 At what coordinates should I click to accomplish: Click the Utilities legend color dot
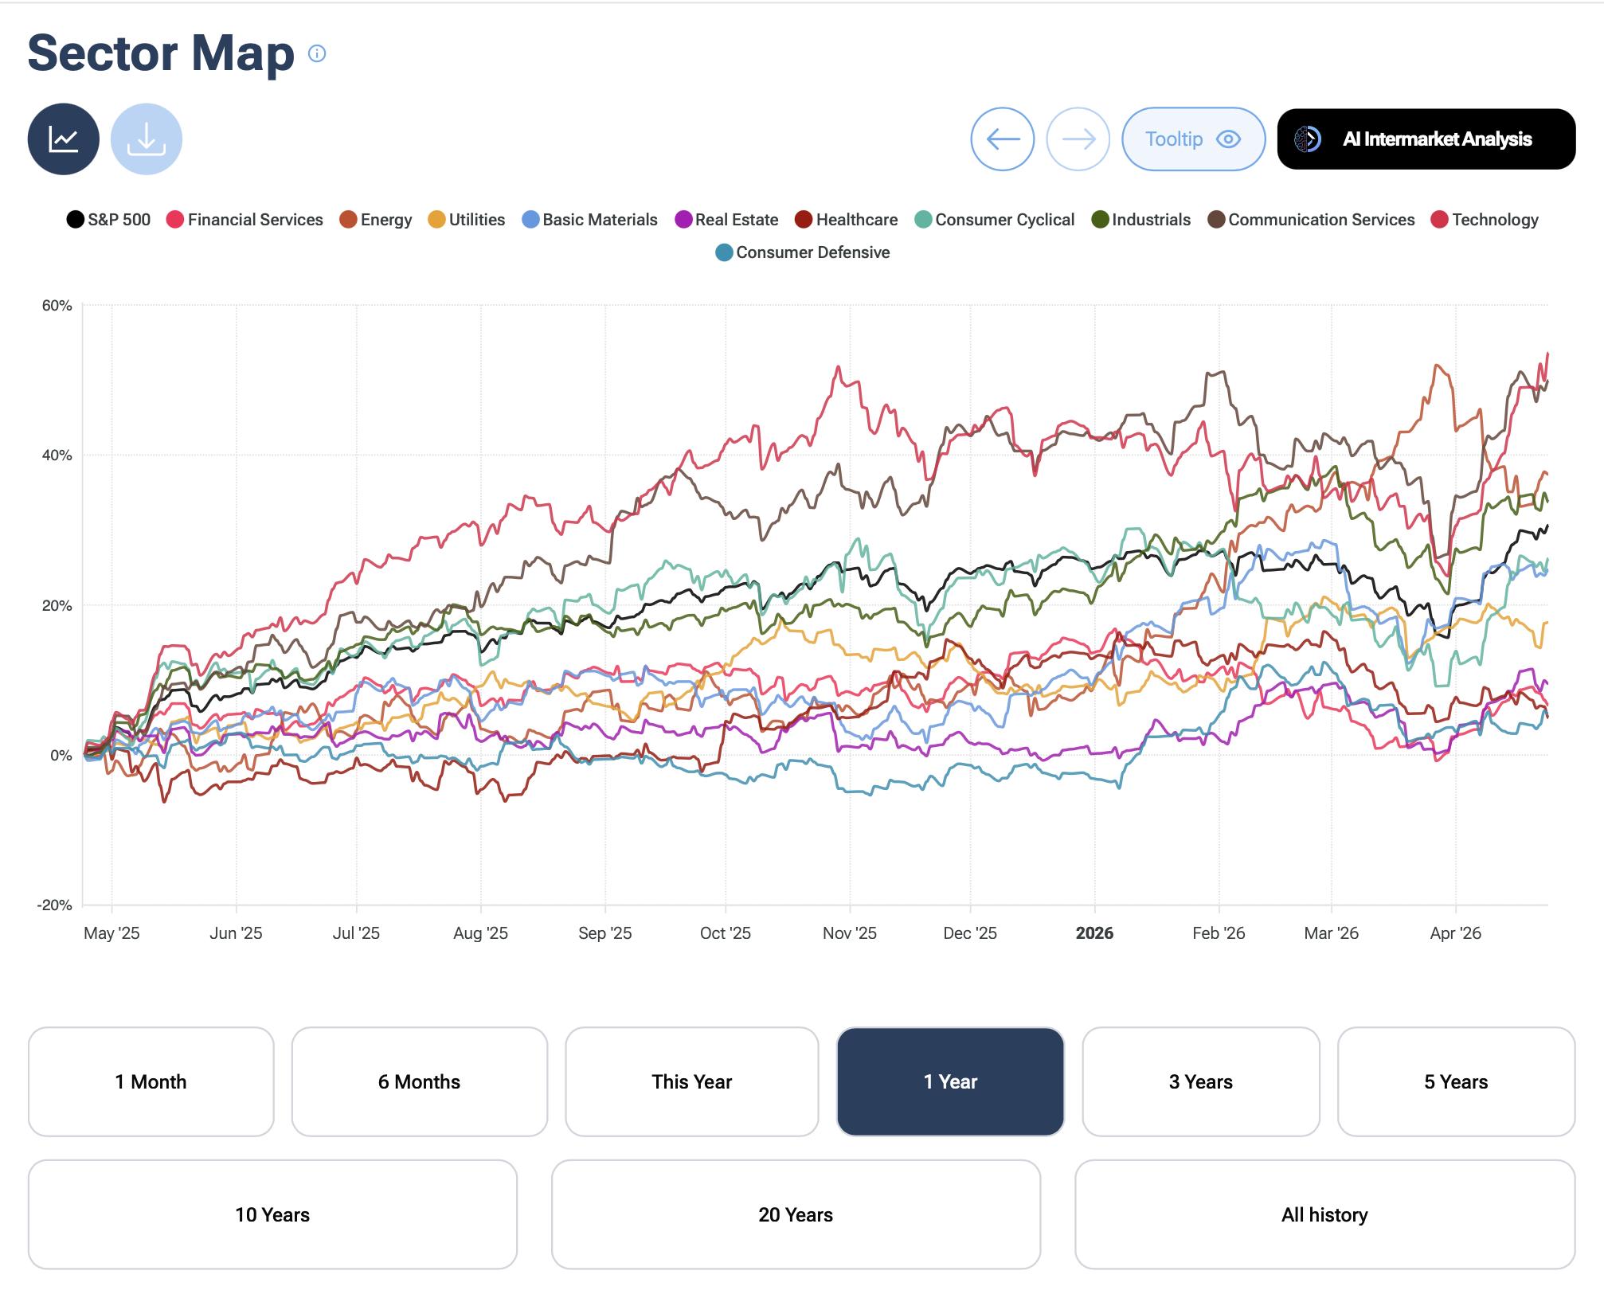point(436,220)
